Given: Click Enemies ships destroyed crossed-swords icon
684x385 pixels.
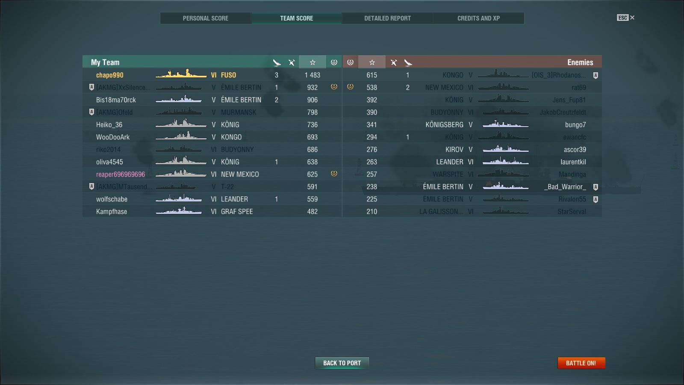Looking at the screenshot, I should (394, 62).
